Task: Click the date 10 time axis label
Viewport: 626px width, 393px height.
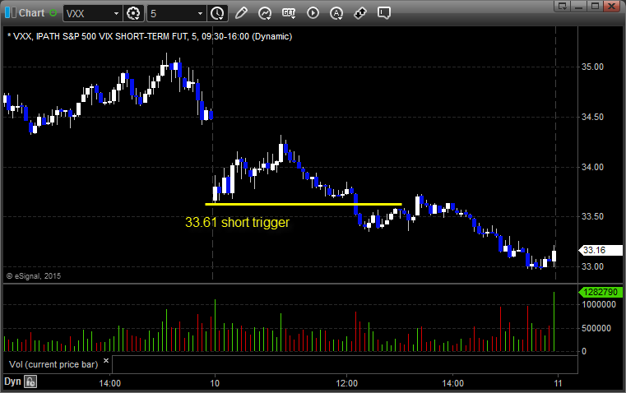Action: coord(215,383)
